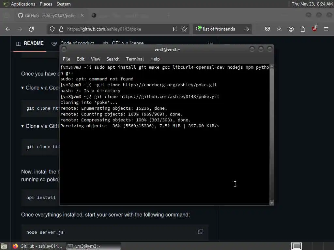This screenshot has width=334, height=250.
Task: Open the Terminal menu in terminal
Action: pyautogui.click(x=135, y=59)
